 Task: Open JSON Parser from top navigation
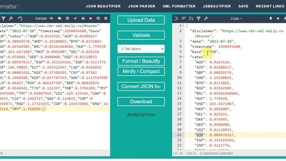click(x=142, y=6)
